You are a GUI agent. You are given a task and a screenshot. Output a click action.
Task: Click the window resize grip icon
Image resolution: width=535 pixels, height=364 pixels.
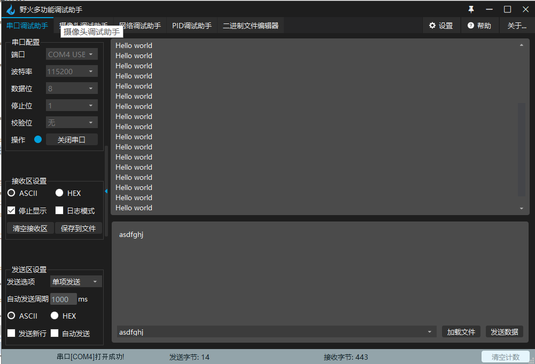point(532,361)
